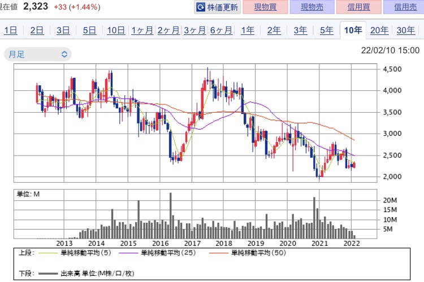Switch chart to 20年 period
The image size is (424, 282).
coord(379,30)
